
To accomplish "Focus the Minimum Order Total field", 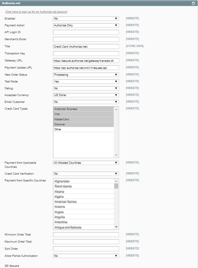I will [86, 235].
